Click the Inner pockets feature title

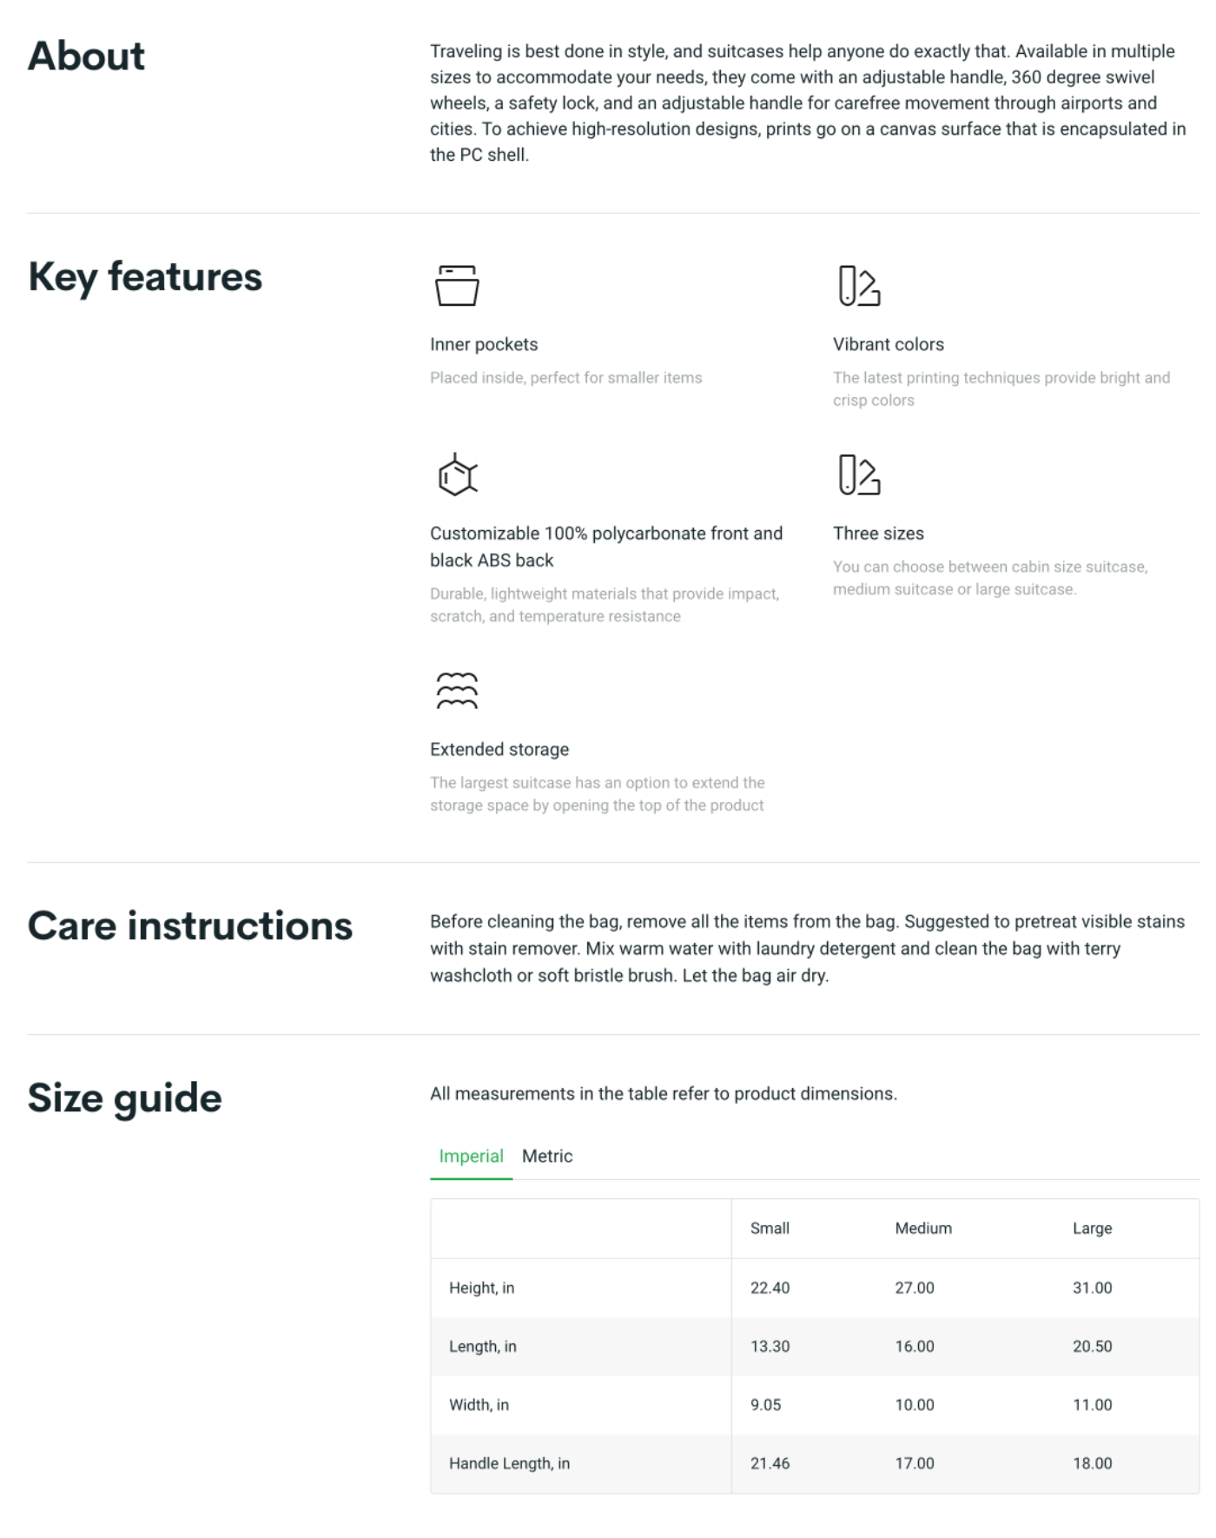pyautogui.click(x=484, y=344)
